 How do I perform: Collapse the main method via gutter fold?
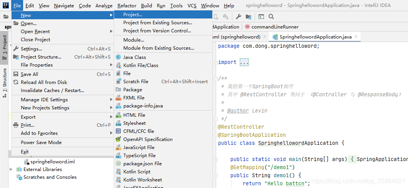click(x=216, y=159)
